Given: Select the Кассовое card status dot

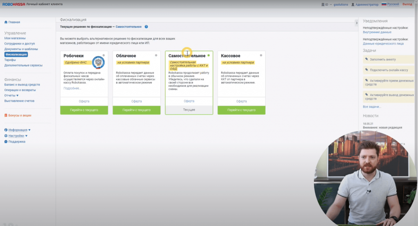Looking at the screenshot, I should point(261,55).
